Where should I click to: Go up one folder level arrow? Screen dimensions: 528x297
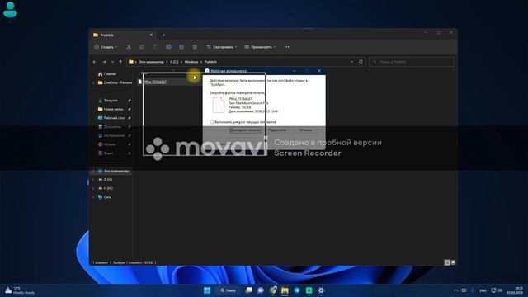pyautogui.click(x=120, y=62)
